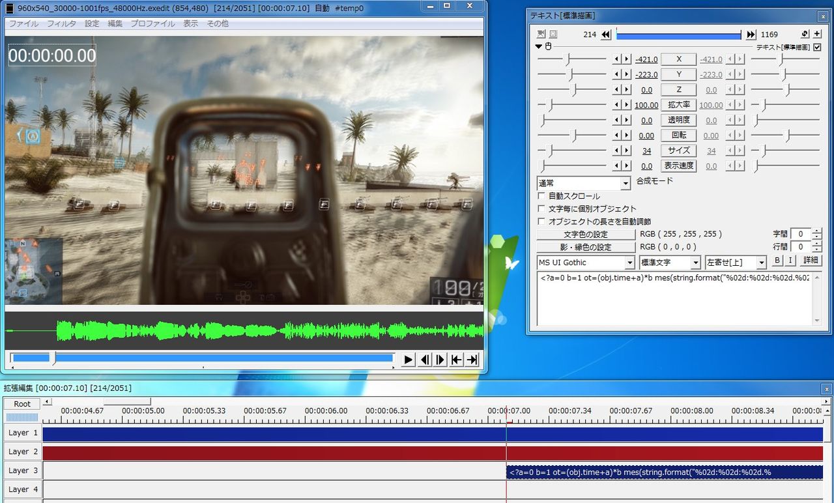This screenshot has height=503, width=834.
Task: Jump to the first frame in preview
Action: [x=457, y=359]
